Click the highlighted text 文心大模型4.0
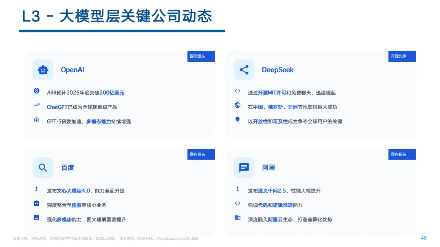Viewport: 440px width, 247px height. coord(73,191)
